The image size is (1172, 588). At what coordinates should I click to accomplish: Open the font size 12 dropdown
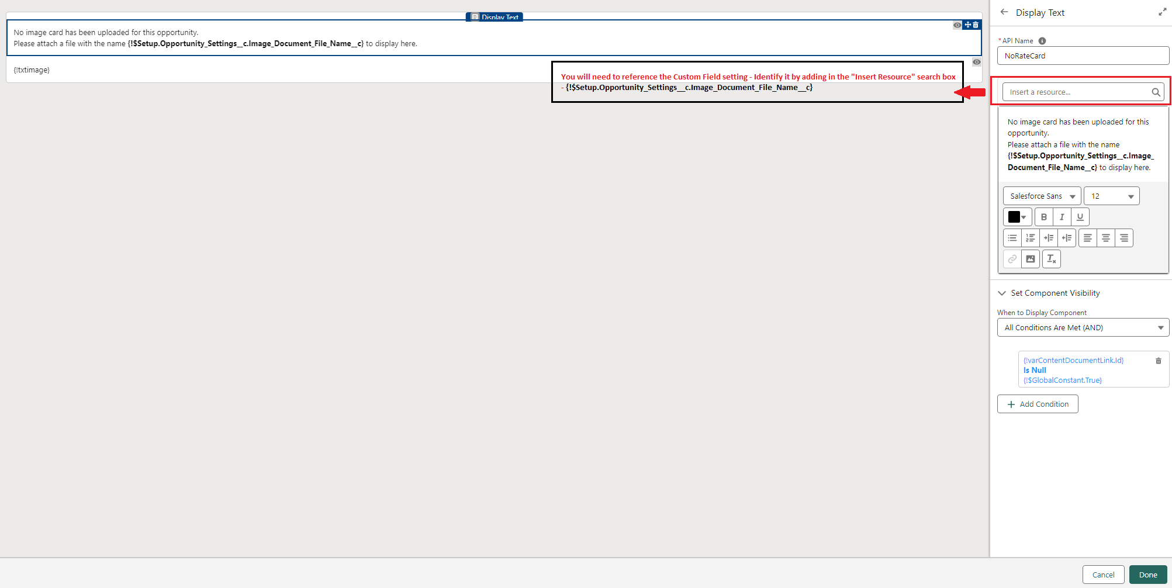[1111, 196]
